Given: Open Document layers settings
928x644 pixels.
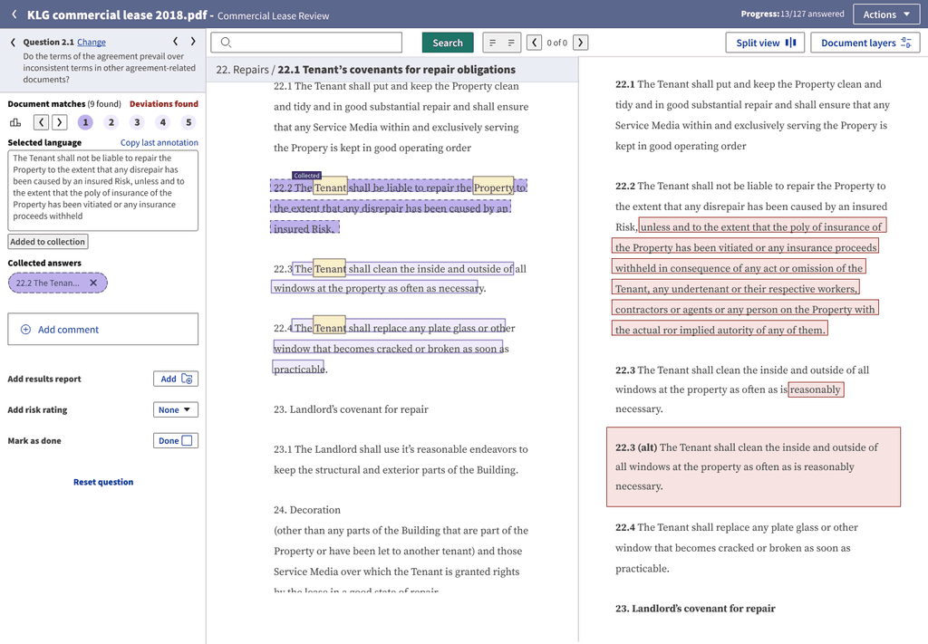Looking at the screenshot, I should 865,43.
